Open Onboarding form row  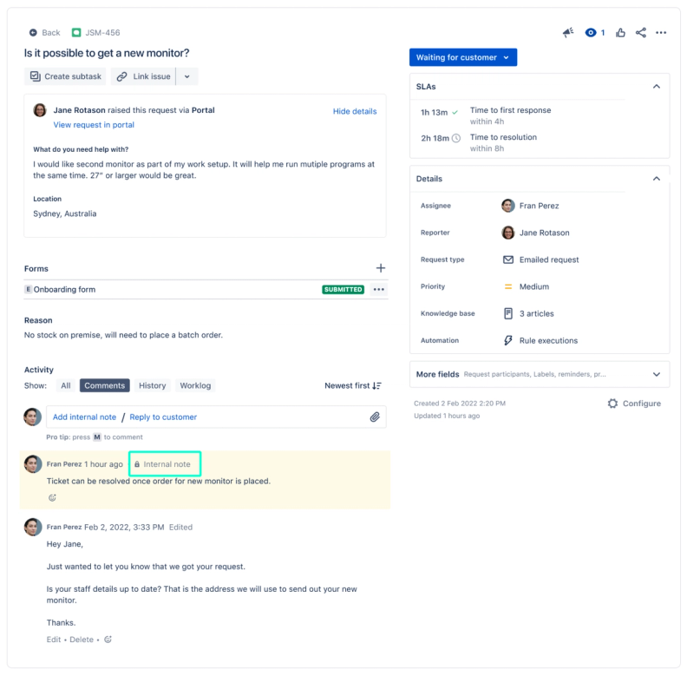tap(206, 289)
